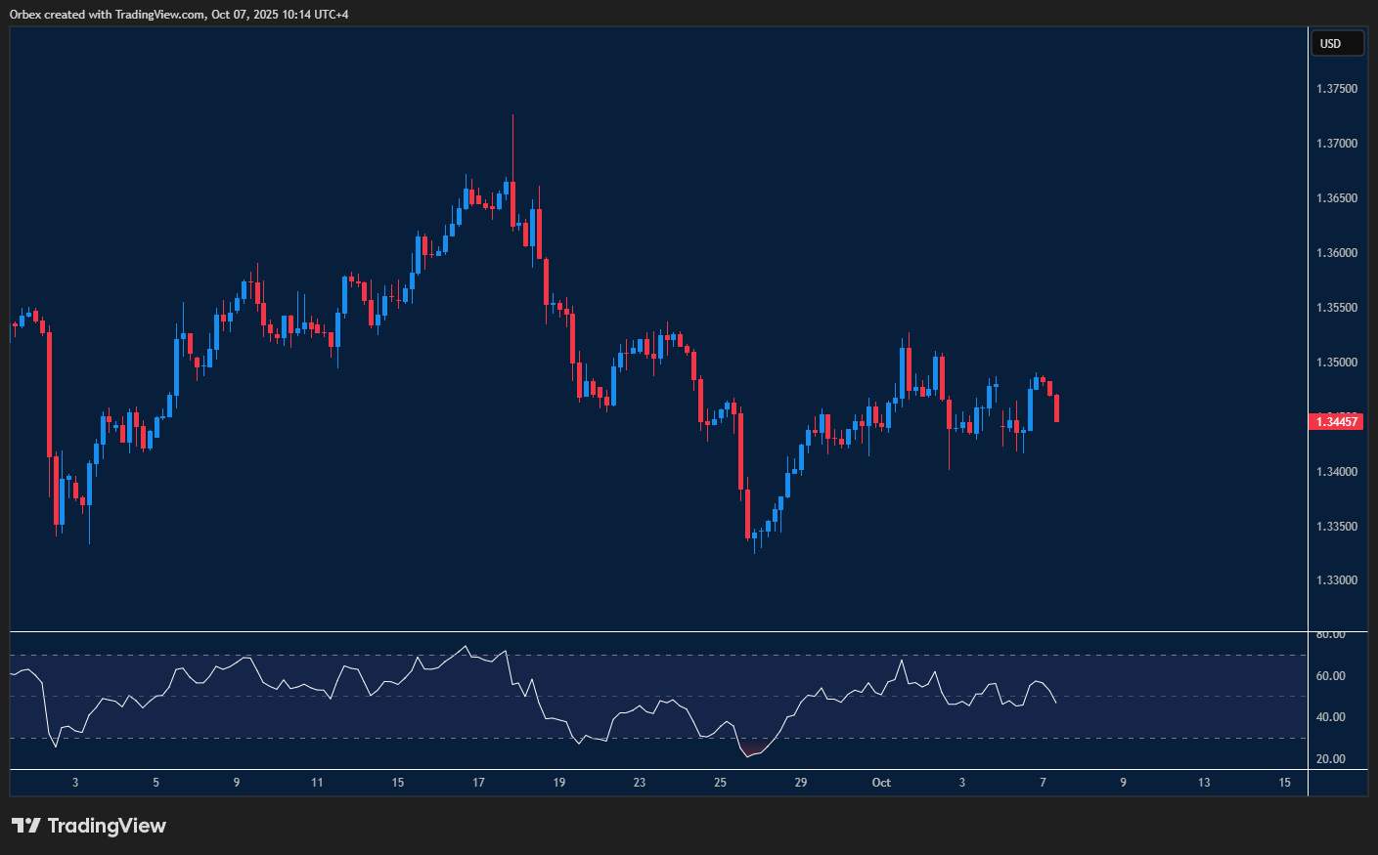Click the 40.00 RSI scale label
1378x855 pixels.
[1330, 717]
